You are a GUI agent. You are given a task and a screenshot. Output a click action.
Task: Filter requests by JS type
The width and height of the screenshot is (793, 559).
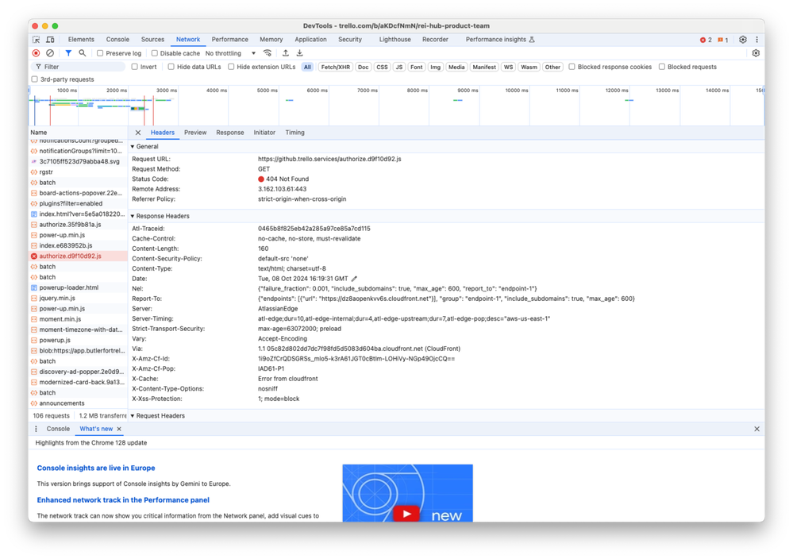point(399,67)
